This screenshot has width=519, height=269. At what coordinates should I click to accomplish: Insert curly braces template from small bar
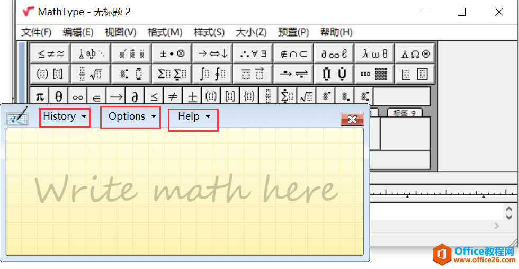(x=249, y=96)
